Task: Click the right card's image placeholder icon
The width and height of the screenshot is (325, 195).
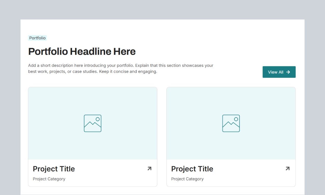Action: pyautogui.click(x=231, y=123)
